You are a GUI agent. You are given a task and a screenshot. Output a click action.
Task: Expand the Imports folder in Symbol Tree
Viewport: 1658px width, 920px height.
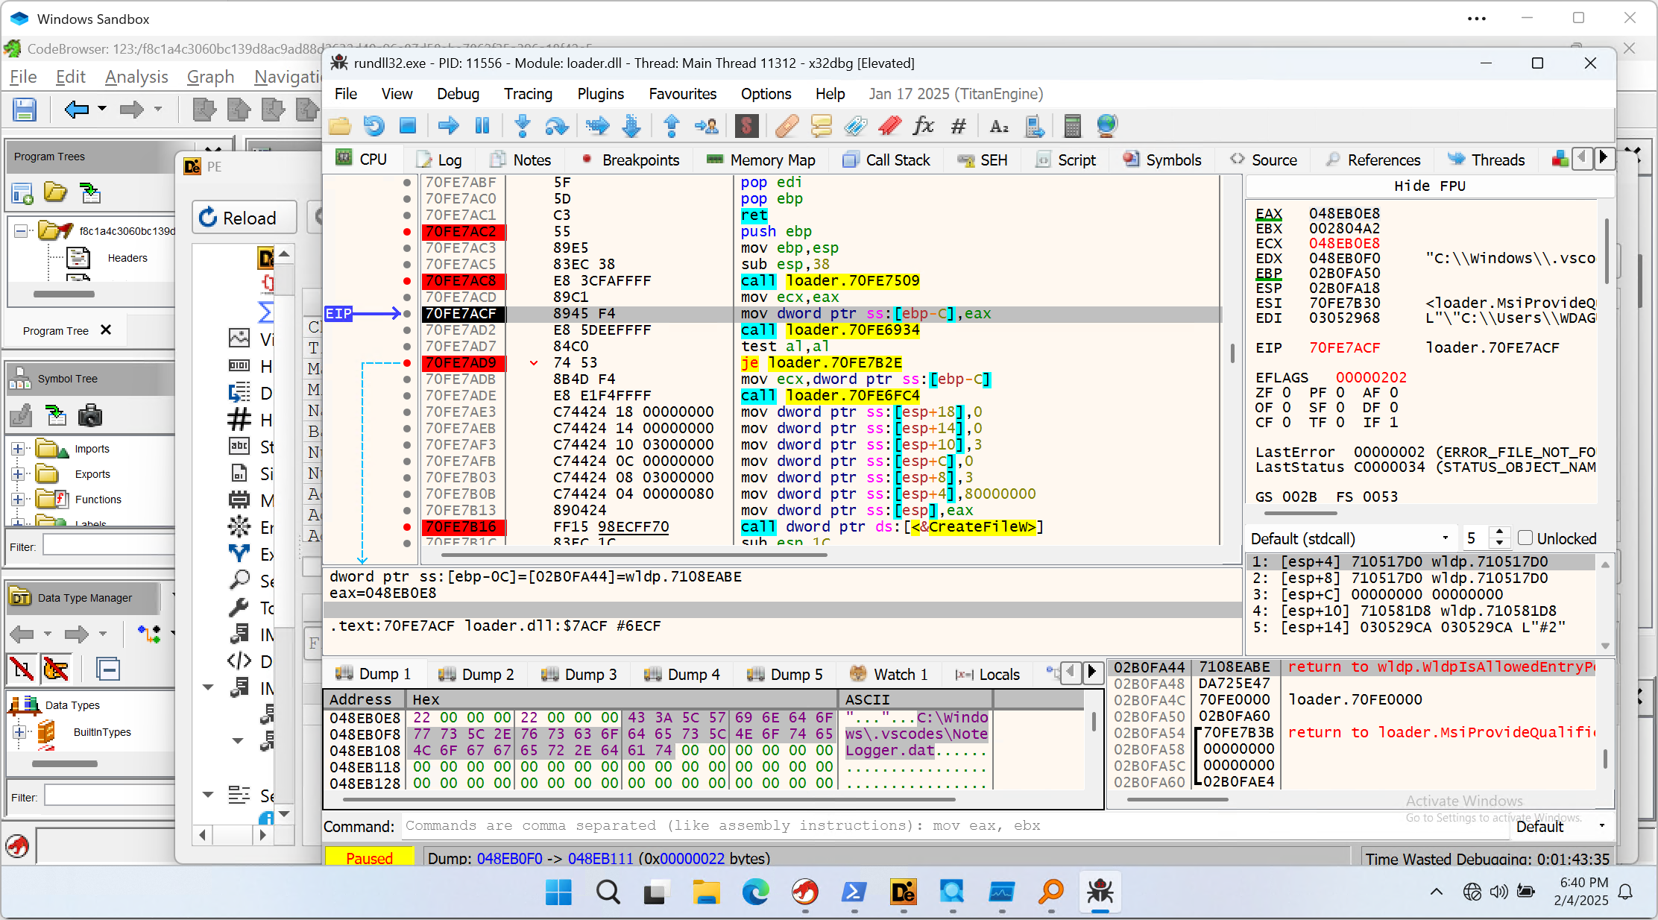click(18, 449)
